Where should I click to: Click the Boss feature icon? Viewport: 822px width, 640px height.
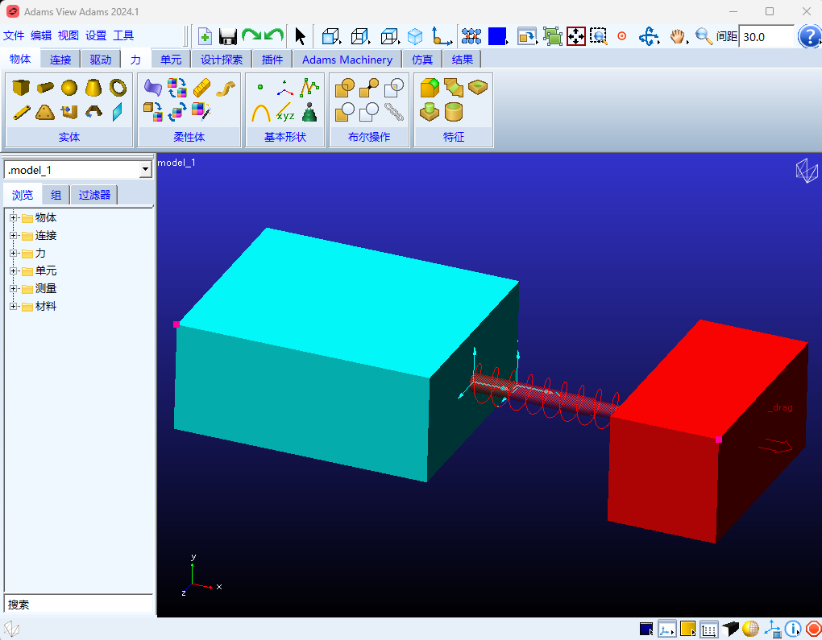coord(430,112)
